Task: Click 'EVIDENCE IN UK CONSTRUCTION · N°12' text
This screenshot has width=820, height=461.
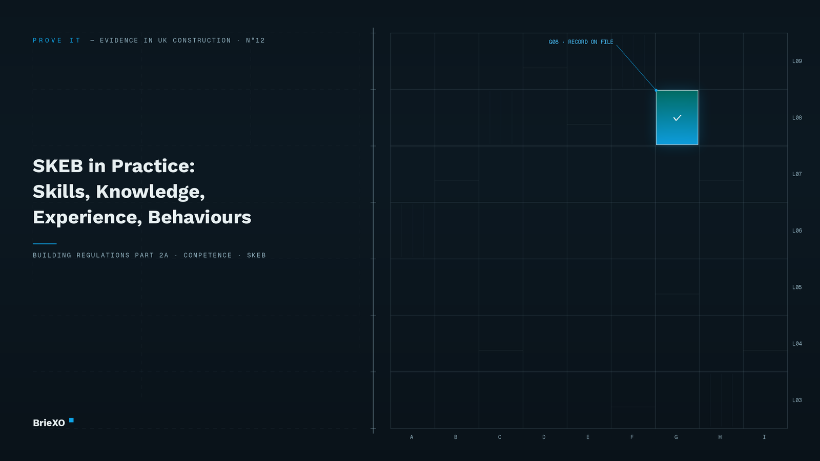Action: pos(182,40)
